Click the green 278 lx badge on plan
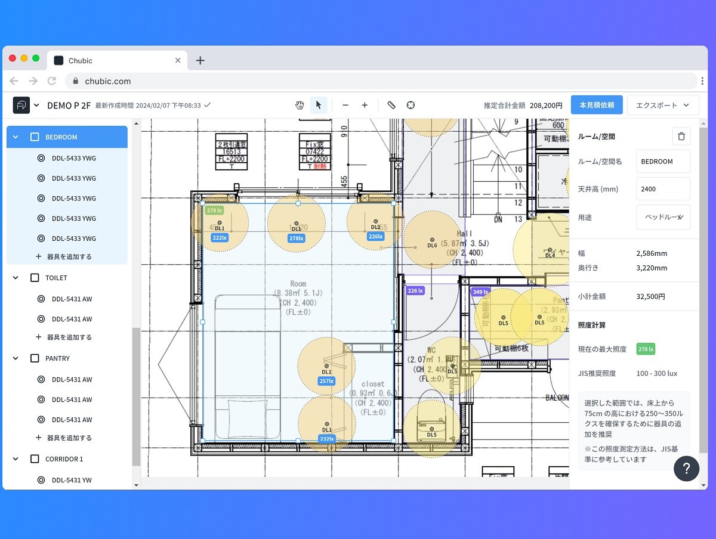This screenshot has width=716, height=539. 214,210
